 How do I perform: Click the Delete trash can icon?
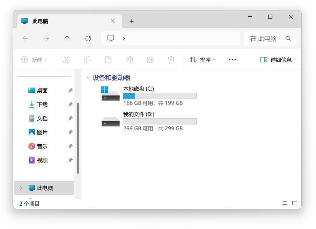coord(171,60)
